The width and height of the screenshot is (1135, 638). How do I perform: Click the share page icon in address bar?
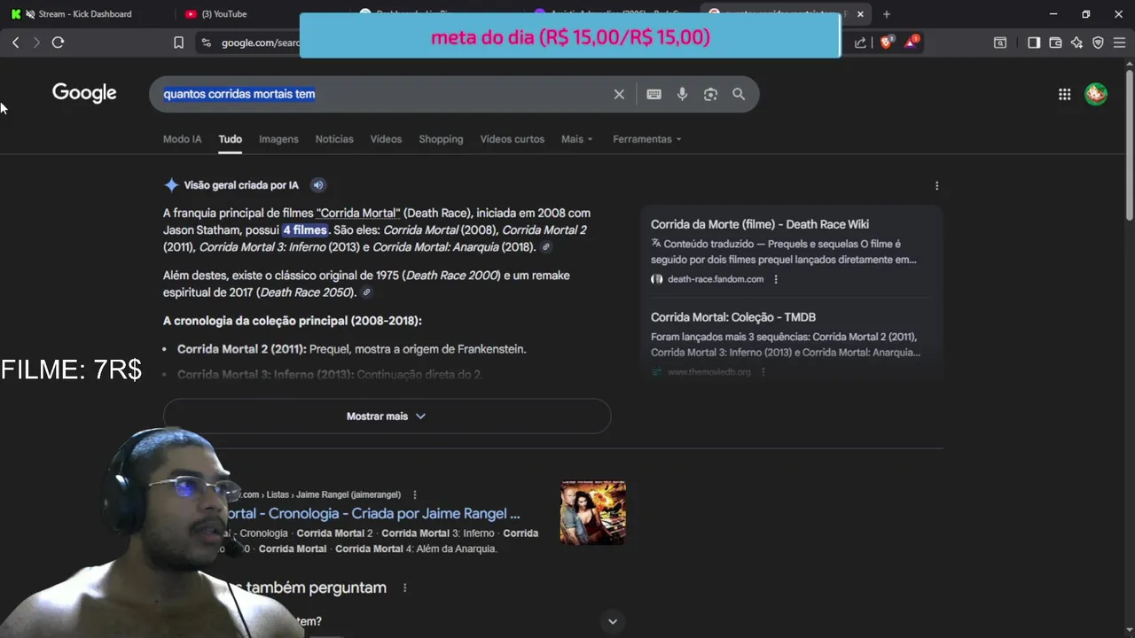(x=860, y=43)
